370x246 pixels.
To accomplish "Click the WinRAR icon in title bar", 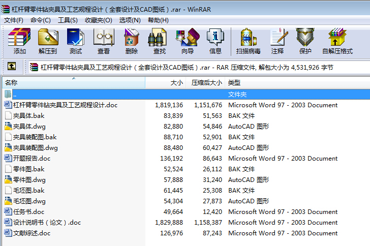I will pyautogui.click(x=6, y=9).
